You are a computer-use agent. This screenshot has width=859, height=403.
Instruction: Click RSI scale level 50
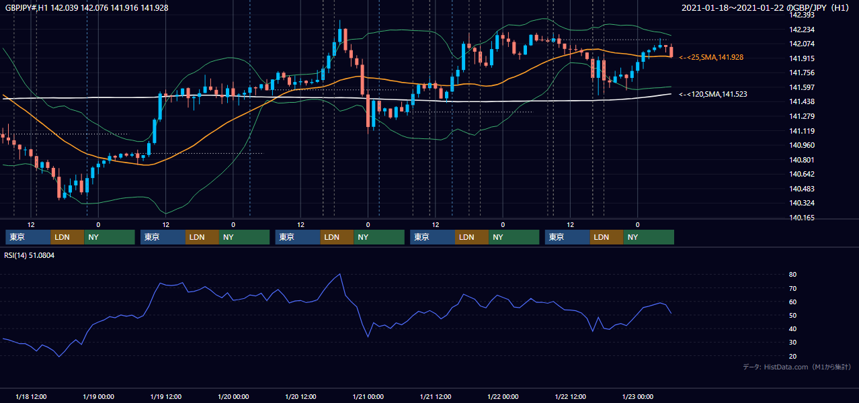[793, 315]
